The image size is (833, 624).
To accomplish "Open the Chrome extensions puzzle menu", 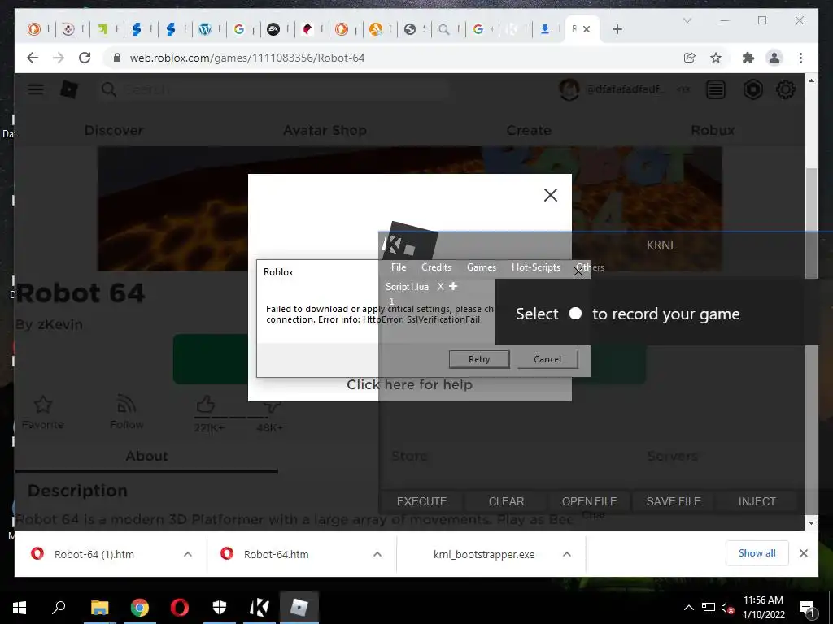I will coord(748,58).
